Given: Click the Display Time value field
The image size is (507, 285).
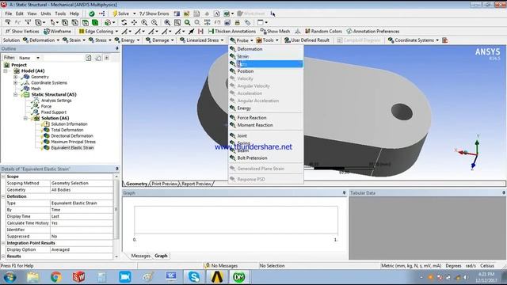Looking at the screenshot, I should (x=82, y=216).
